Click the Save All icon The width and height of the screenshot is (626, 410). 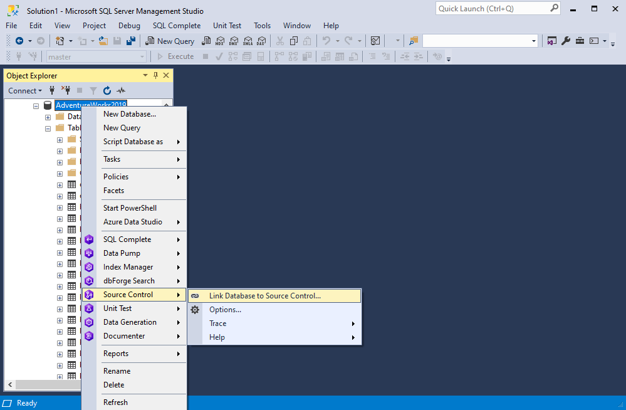(x=130, y=41)
